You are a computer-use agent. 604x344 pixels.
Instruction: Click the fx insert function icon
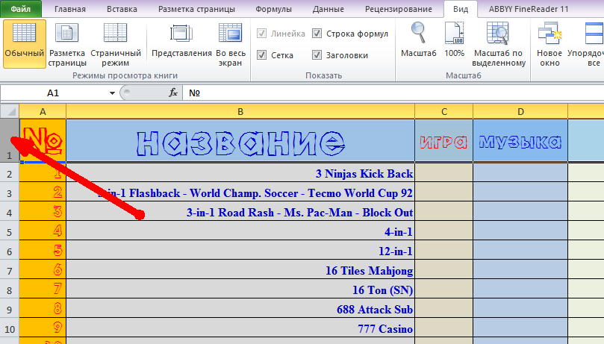(173, 93)
